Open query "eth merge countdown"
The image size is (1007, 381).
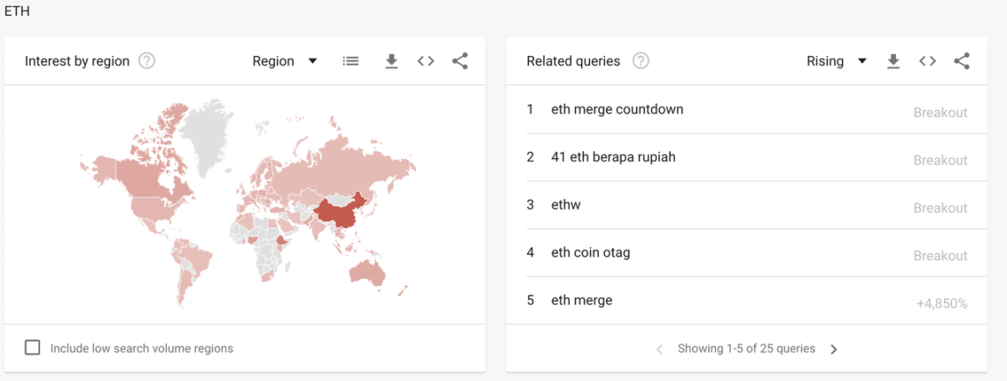[617, 110]
